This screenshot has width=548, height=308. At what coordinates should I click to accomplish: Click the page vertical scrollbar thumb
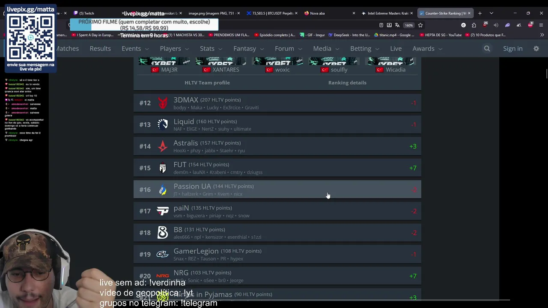pyautogui.click(x=546, y=74)
